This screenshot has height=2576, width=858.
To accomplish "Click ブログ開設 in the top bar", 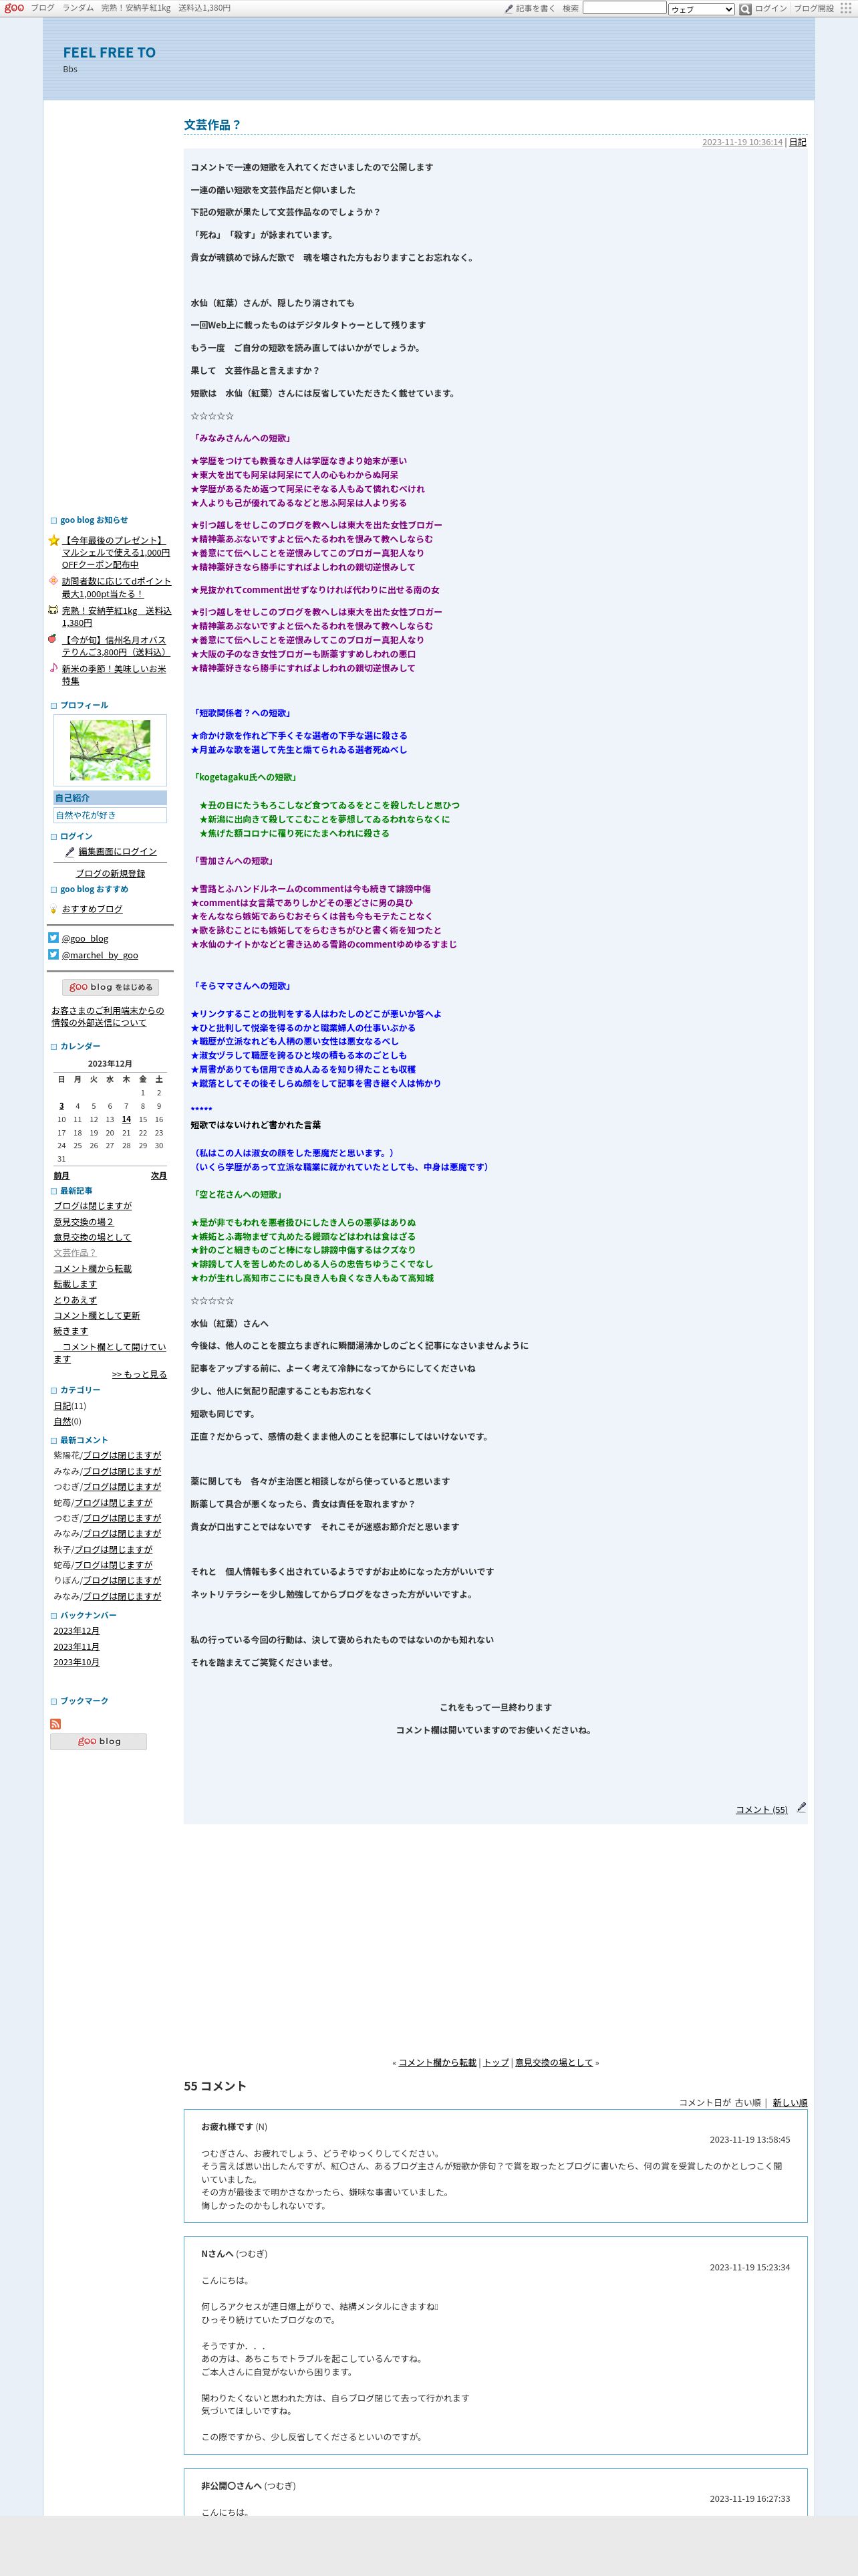I will (813, 8).
